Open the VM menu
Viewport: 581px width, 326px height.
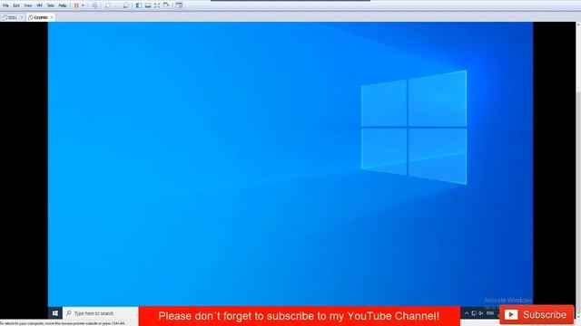pyautogui.click(x=39, y=5)
